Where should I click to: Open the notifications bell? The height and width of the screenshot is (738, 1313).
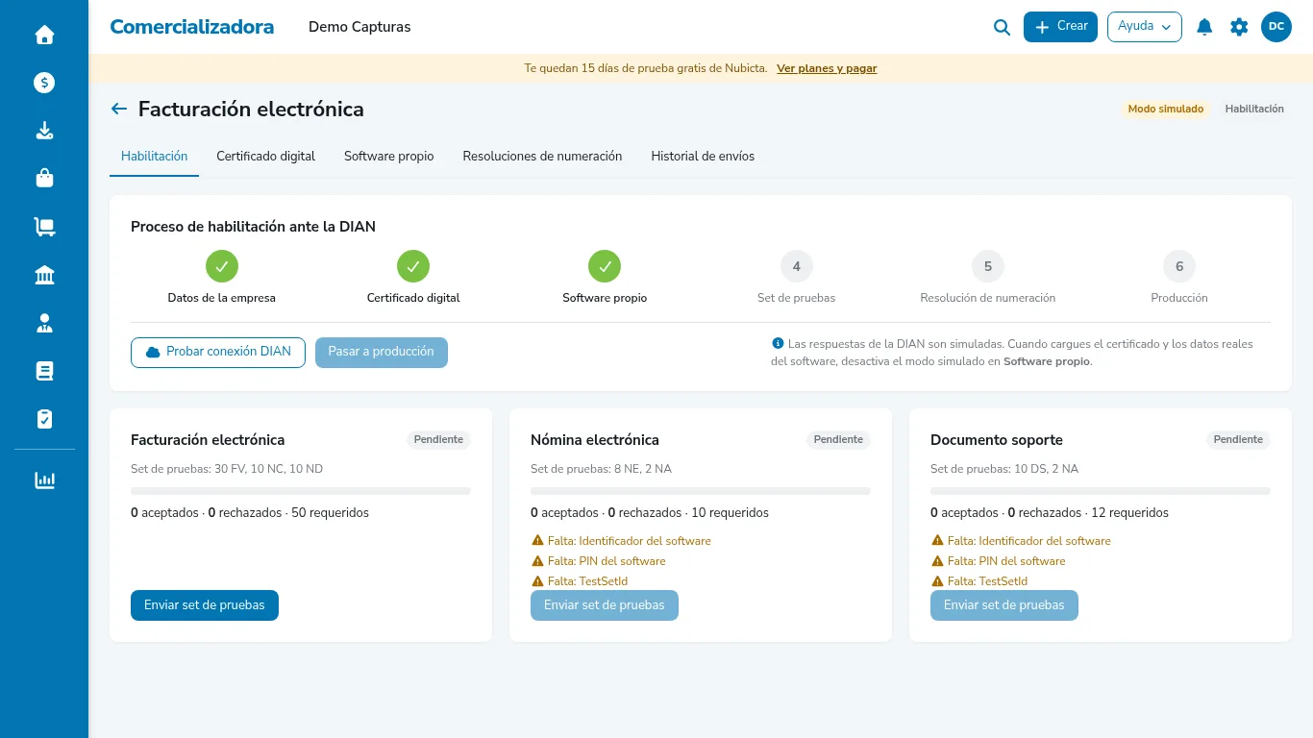[x=1204, y=27]
